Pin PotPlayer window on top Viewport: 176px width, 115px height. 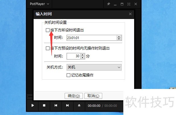point(109,4)
